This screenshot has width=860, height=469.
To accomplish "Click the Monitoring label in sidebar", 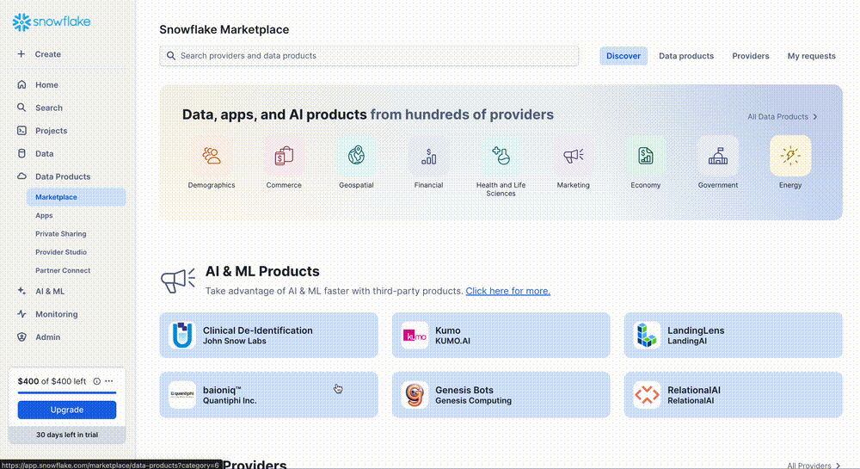I will [x=57, y=314].
